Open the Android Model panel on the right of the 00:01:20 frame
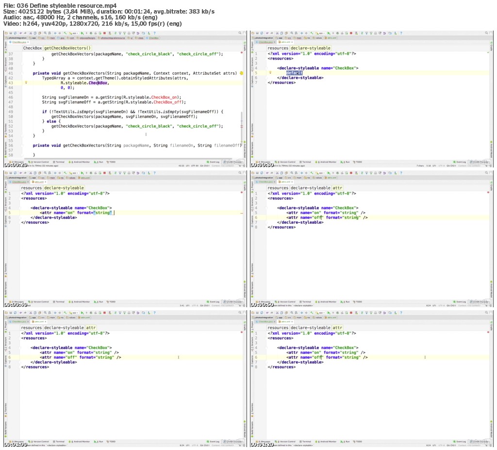This screenshot has height=450, width=497. (x=491, y=428)
